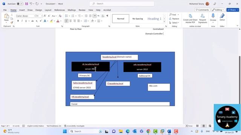Open Shading paint bucket button

pyautogui.click(x=92, y=21)
